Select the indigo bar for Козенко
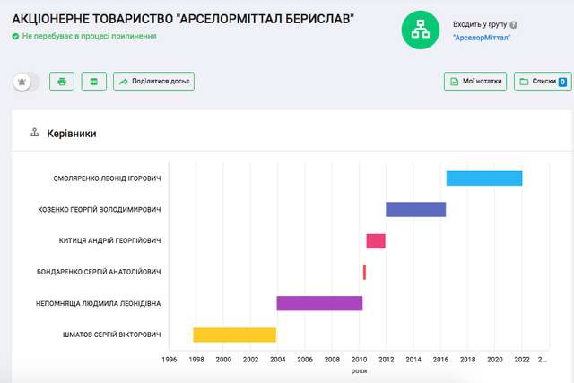The width and height of the screenshot is (574, 383). click(x=416, y=210)
